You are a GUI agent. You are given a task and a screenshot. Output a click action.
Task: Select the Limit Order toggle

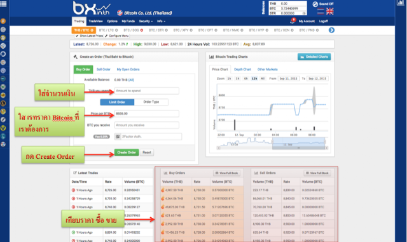[117, 102]
